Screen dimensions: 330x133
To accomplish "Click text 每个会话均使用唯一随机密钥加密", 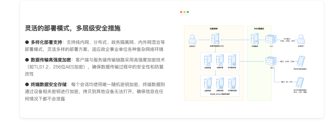I will coord(104,84).
